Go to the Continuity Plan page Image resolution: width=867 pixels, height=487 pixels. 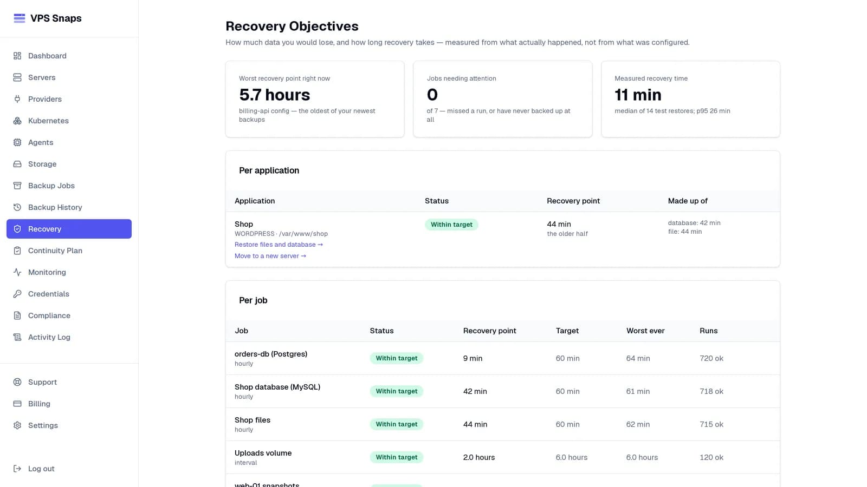click(x=69, y=251)
